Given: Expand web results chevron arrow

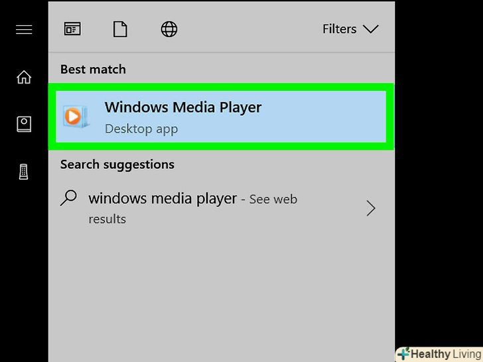Looking at the screenshot, I should pyautogui.click(x=371, y=208).
